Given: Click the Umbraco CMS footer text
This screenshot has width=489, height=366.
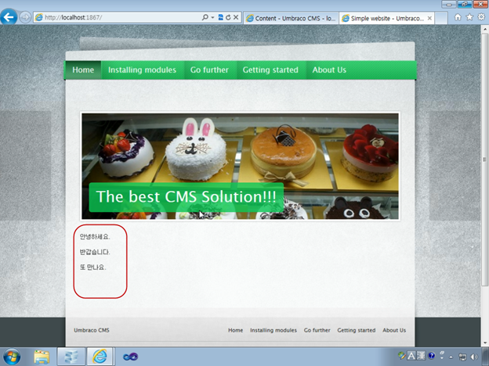Looking at the screenshot, I should tap(92, 330).
